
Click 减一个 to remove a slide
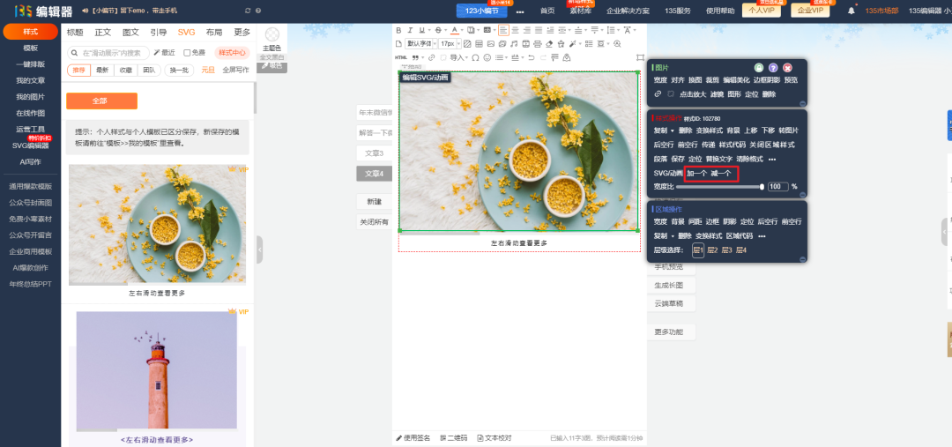coord(721,174)
